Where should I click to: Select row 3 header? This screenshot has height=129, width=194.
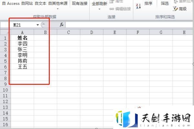click(x=5, y=49)
